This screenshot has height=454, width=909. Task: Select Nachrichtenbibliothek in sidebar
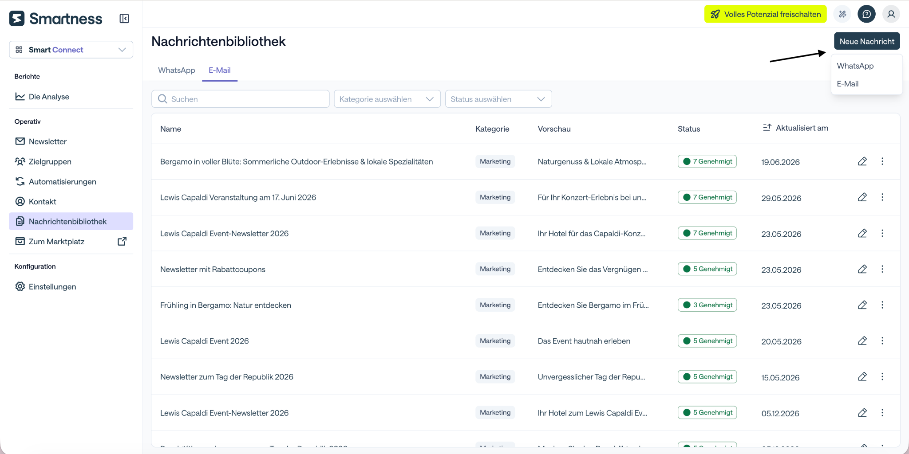(x=71, y=221)
